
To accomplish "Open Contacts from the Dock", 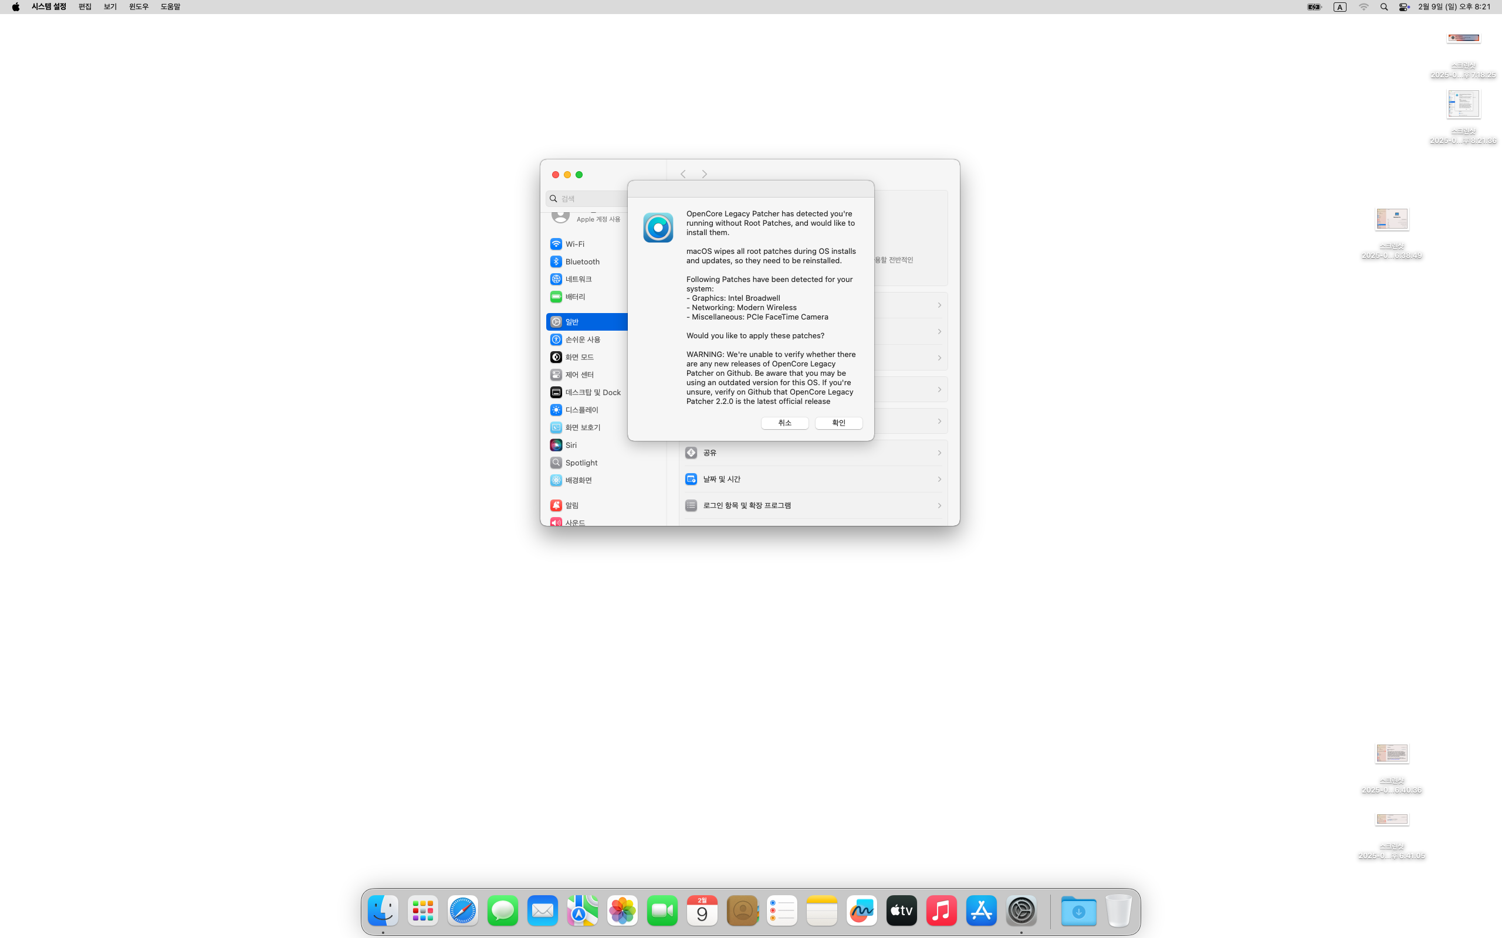I will tap(742, 910).
